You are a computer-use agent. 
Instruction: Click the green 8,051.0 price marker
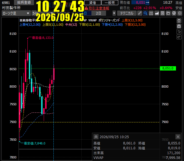click(x=168, y=68)
